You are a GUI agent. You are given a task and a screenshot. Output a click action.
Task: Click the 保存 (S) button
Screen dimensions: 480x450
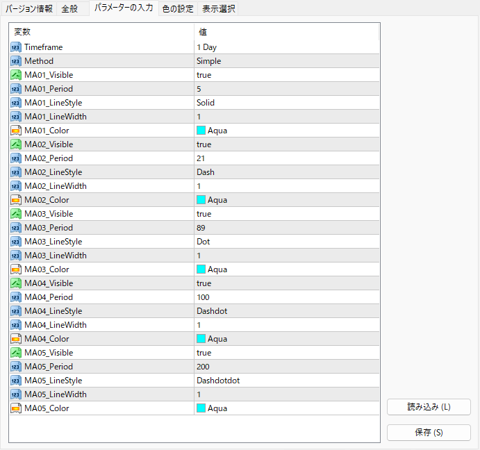coord(429,432)
